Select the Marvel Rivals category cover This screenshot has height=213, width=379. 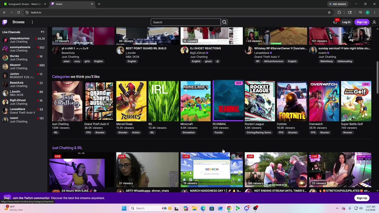[x=131, y=101]
